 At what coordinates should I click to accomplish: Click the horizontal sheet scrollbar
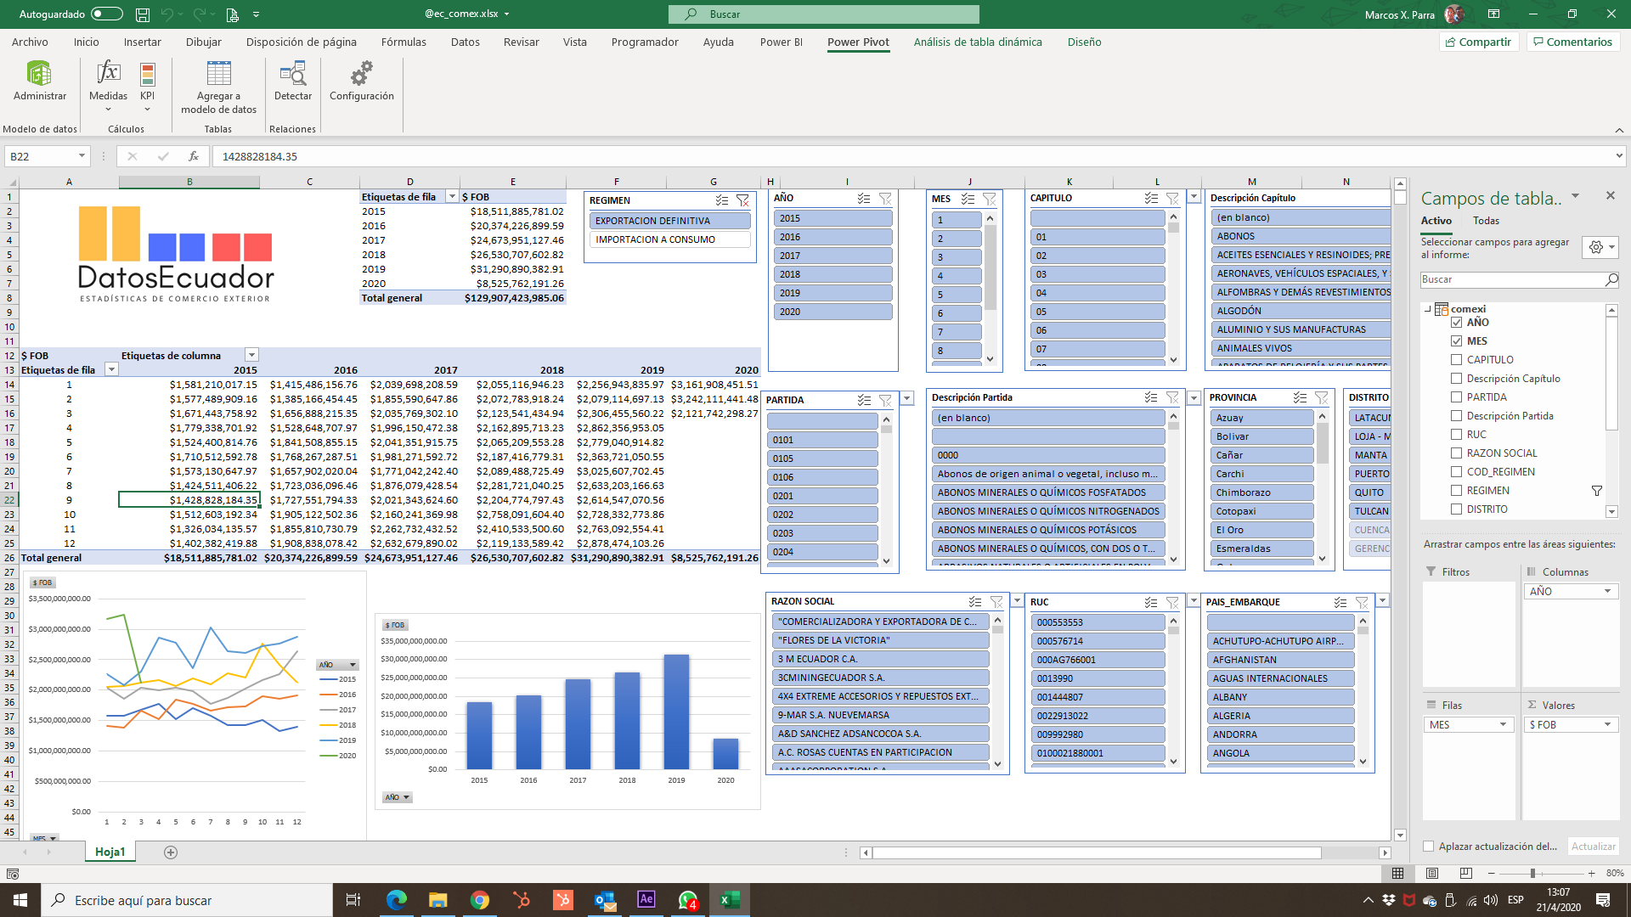1096,852
